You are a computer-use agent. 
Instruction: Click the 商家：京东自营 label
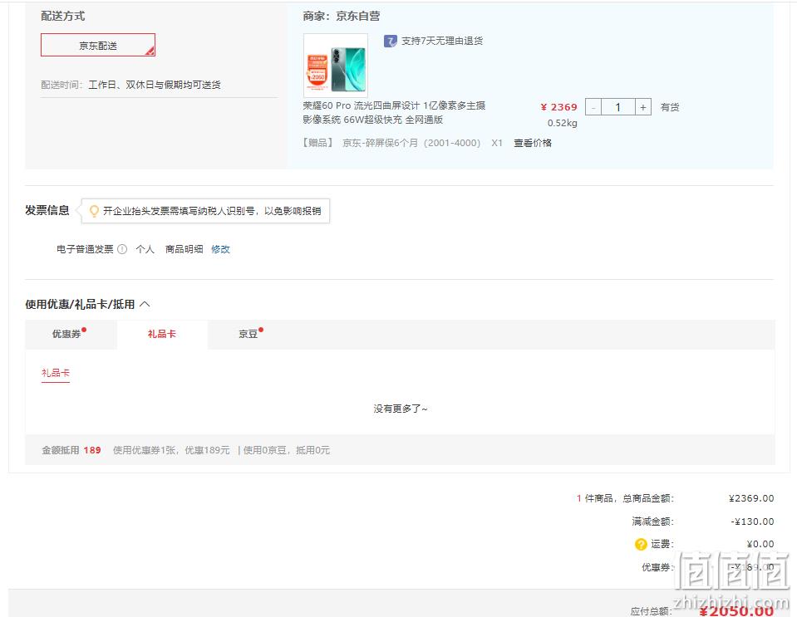coord(341,17)
